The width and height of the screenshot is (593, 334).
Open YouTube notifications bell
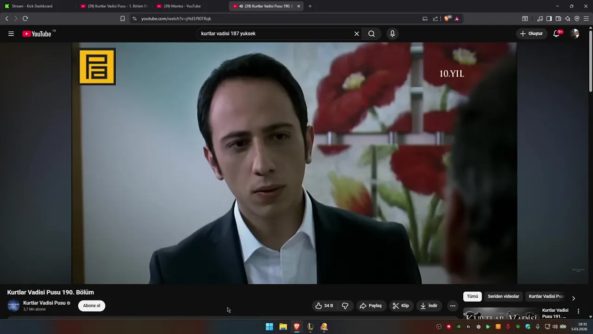coord(557,34)
